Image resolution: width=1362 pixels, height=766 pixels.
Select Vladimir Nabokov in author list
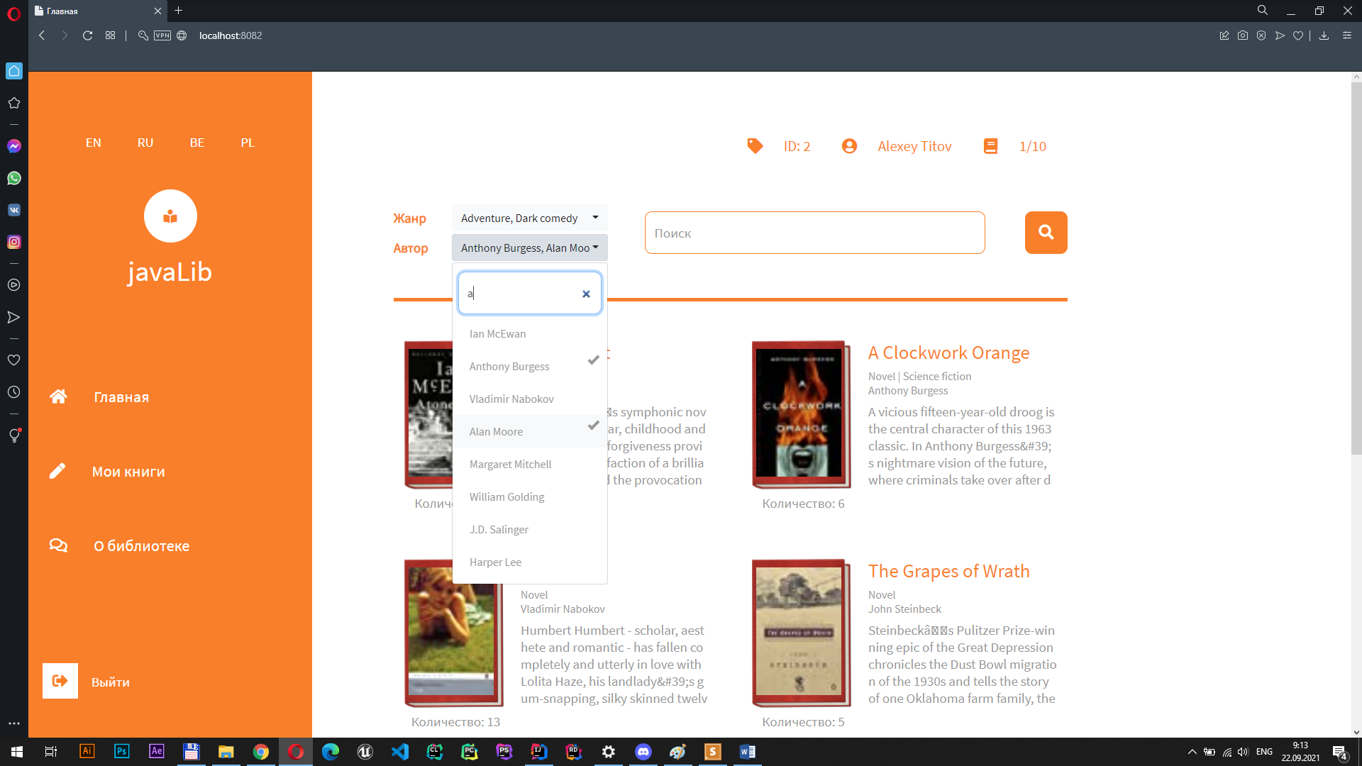pyautogui.click(x=530, y=399)
